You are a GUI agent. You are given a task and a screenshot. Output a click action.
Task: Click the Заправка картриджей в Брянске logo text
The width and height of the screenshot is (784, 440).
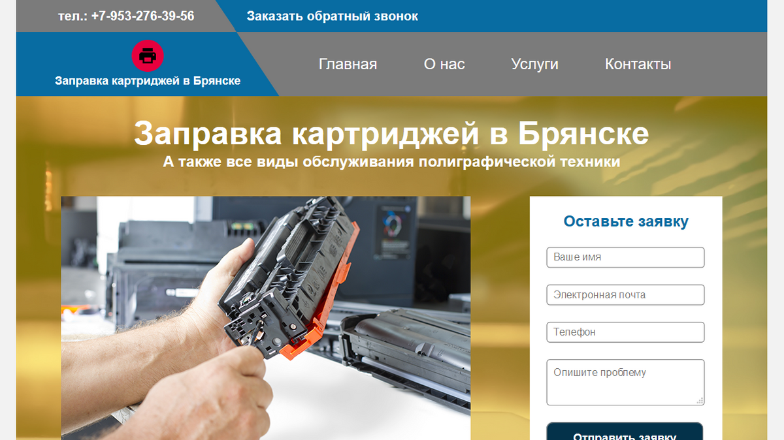point(148,81)
